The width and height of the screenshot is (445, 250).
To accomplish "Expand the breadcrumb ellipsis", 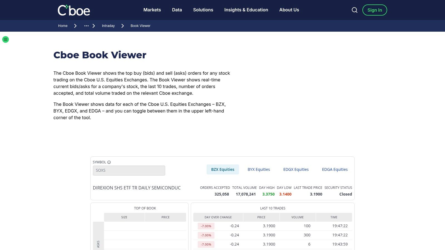I will [x=86, y=26].
